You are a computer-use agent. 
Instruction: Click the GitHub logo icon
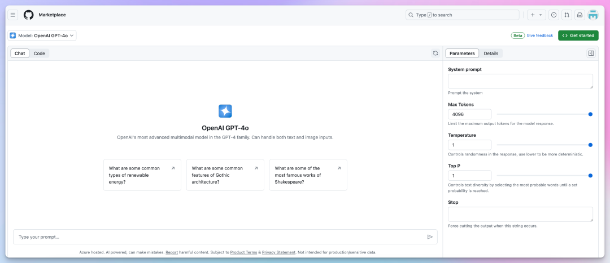(29, 15)
